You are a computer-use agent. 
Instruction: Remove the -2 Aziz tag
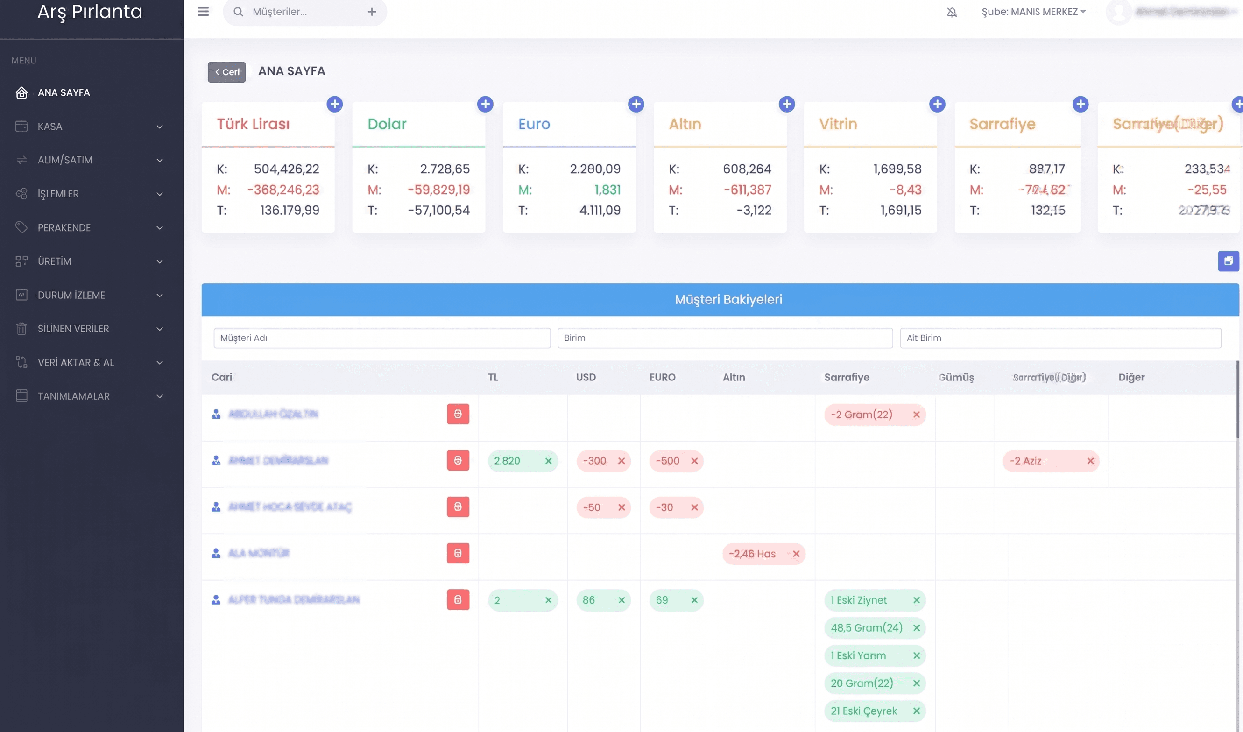(x=1090, y=461)
